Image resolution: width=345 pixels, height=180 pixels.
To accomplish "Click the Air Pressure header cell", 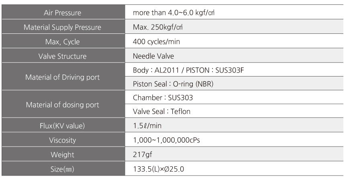I will (x=63, y=12).
